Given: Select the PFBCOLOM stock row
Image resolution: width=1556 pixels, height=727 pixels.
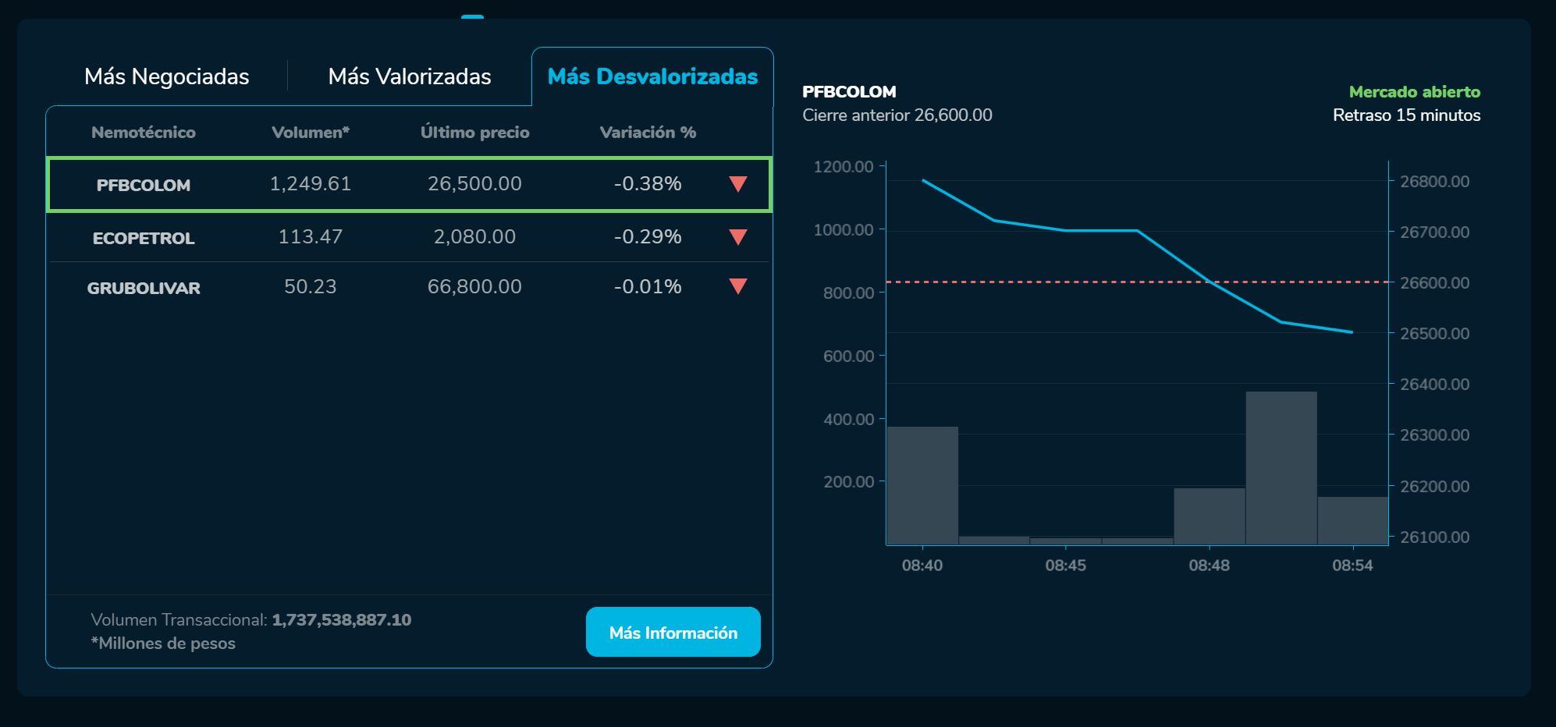Looking at the screenshot, I should tap(409, 184).
